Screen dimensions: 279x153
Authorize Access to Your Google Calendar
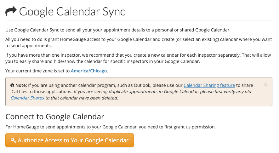70,140
